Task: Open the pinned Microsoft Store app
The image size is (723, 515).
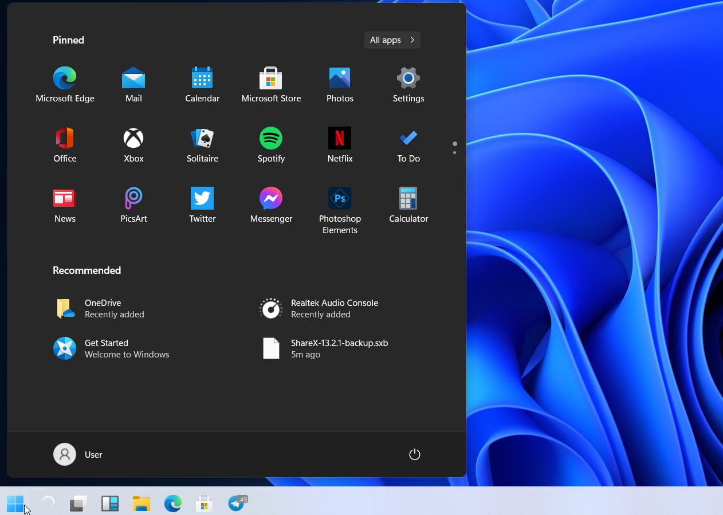Action: pyautogui.click(x=271, y=84)
